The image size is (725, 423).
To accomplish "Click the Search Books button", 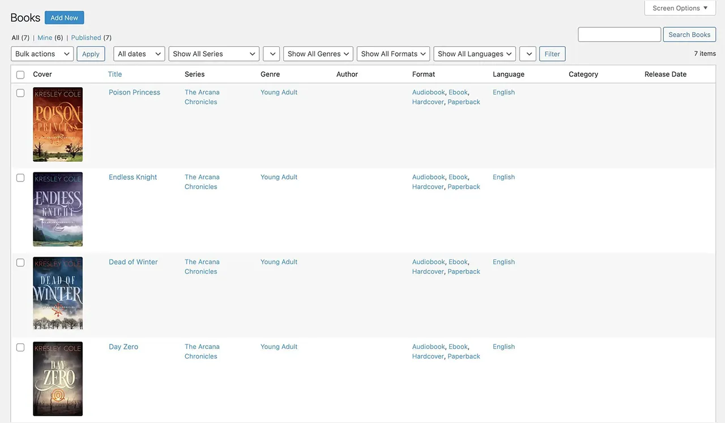I will pos(689,34).
